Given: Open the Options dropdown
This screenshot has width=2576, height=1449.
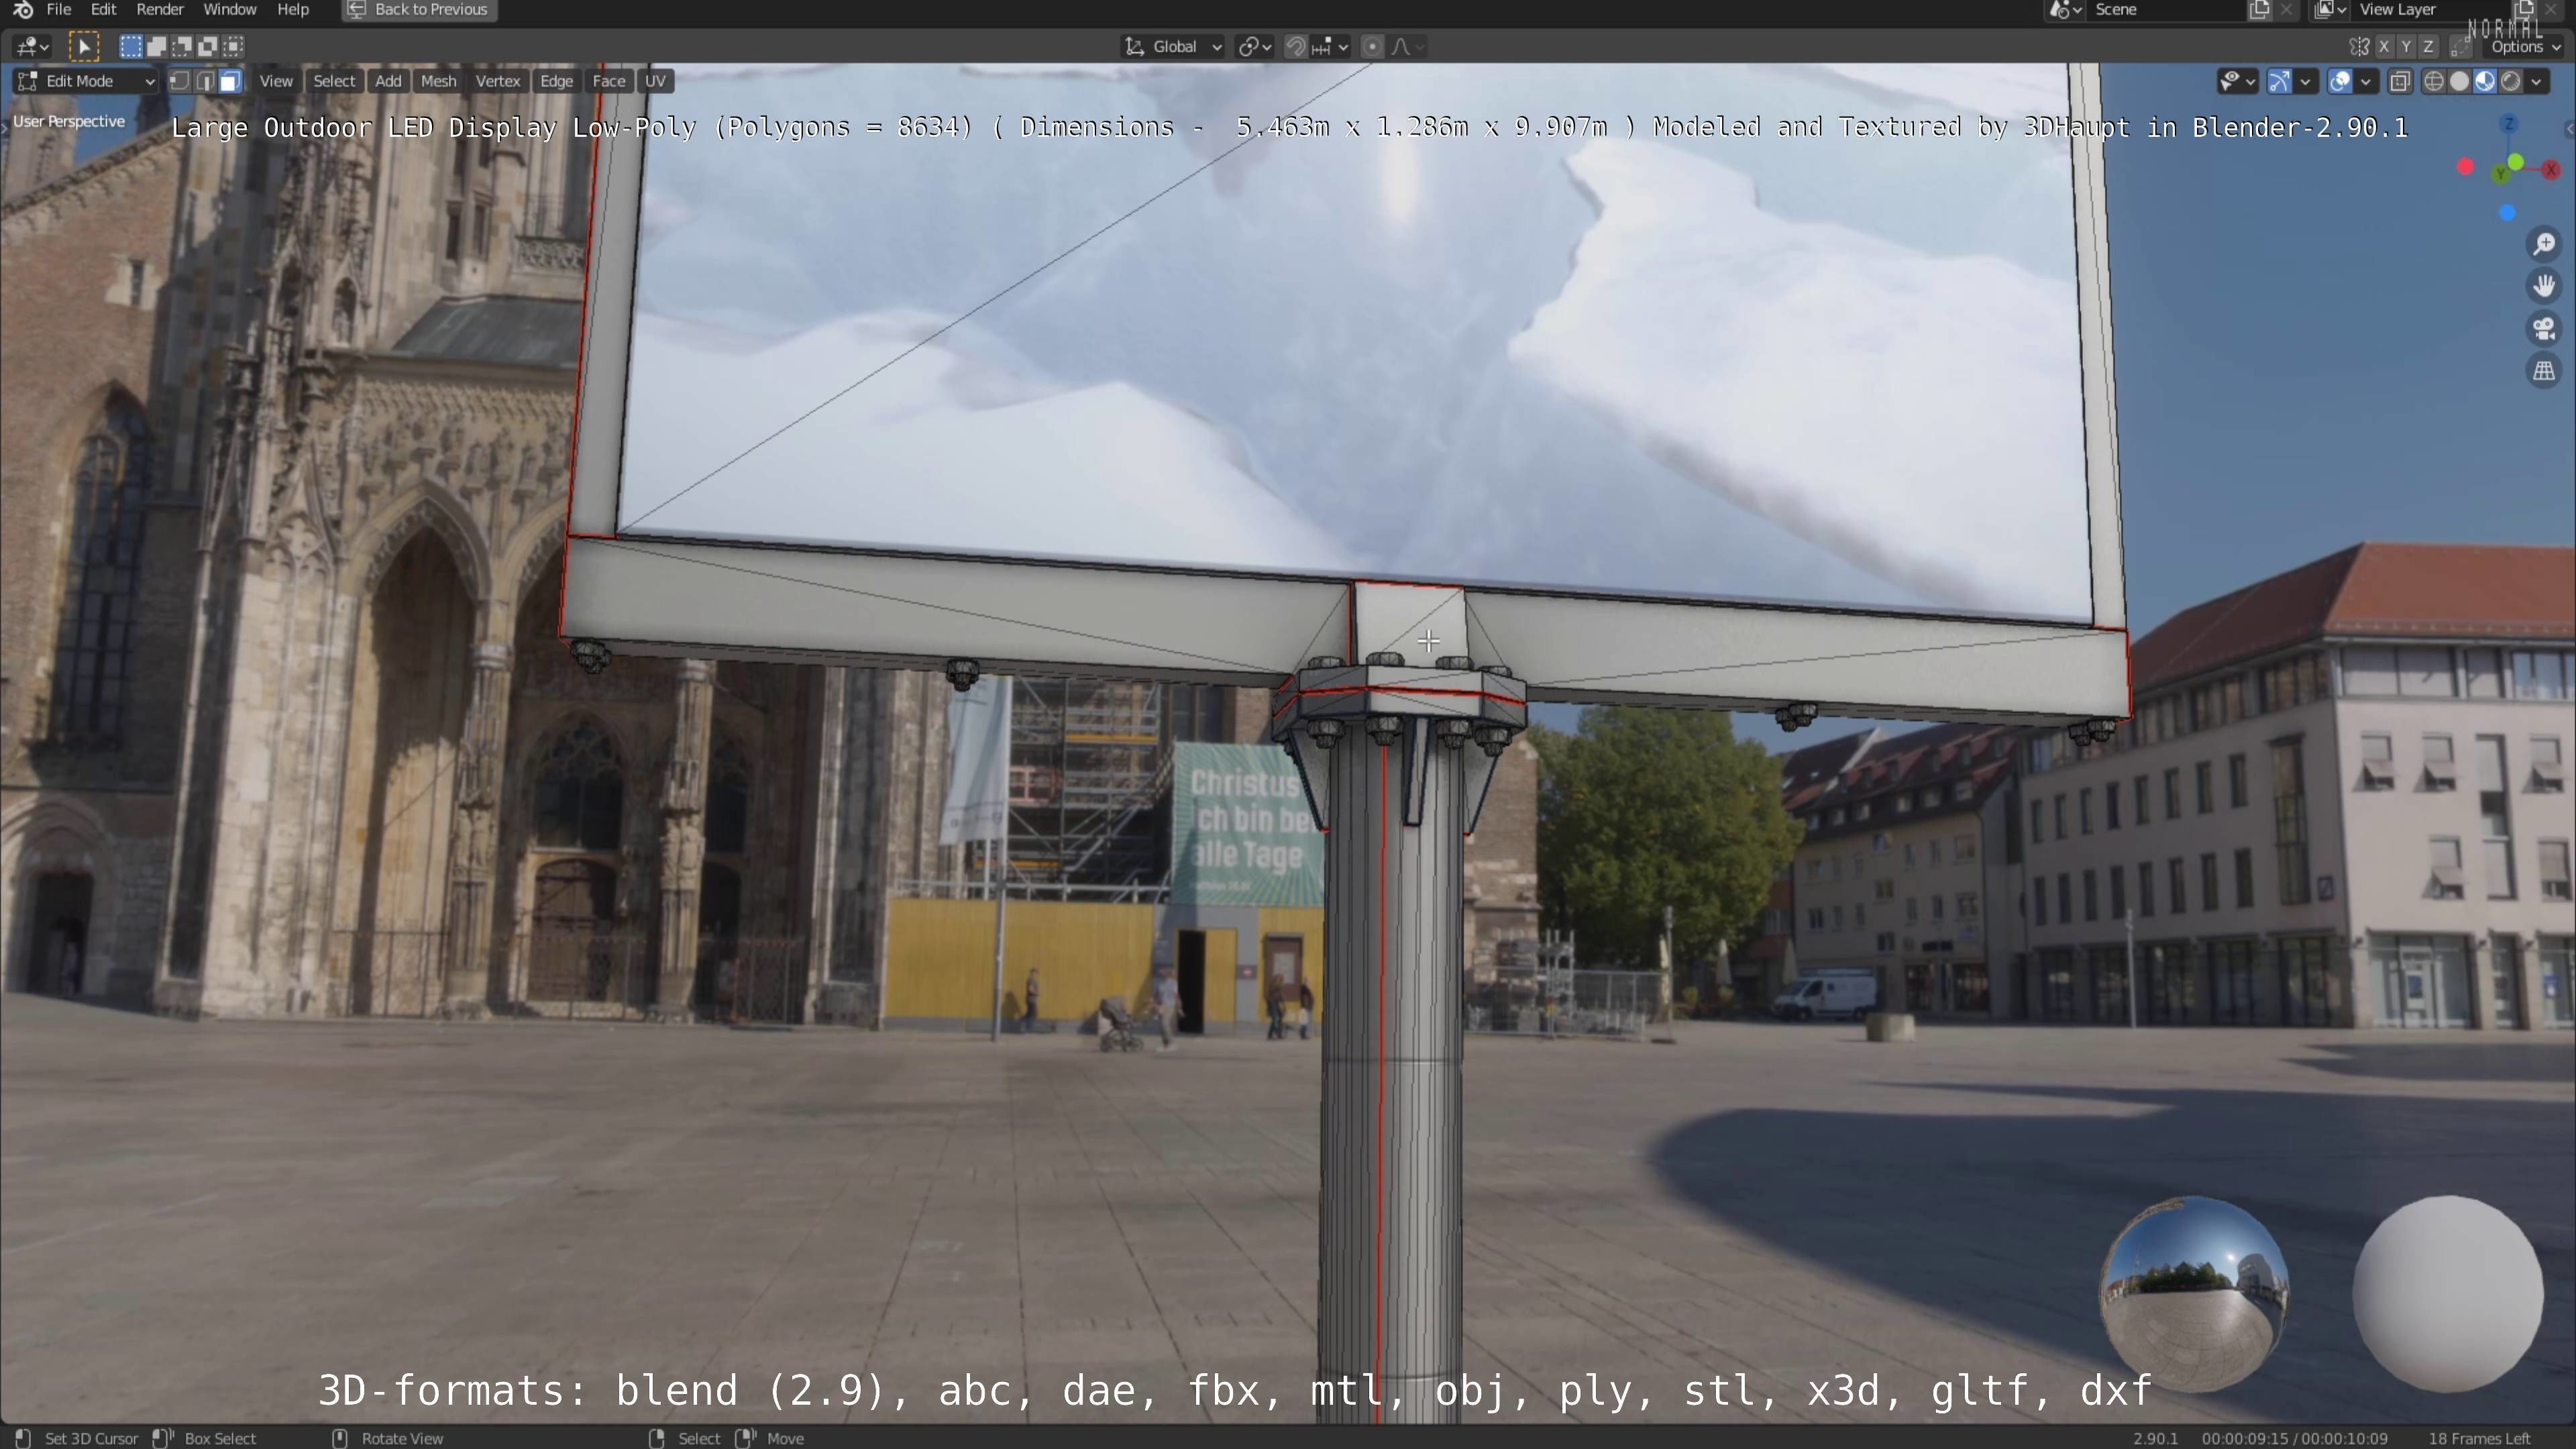Looking at the screenshot, I should 2525,47.
